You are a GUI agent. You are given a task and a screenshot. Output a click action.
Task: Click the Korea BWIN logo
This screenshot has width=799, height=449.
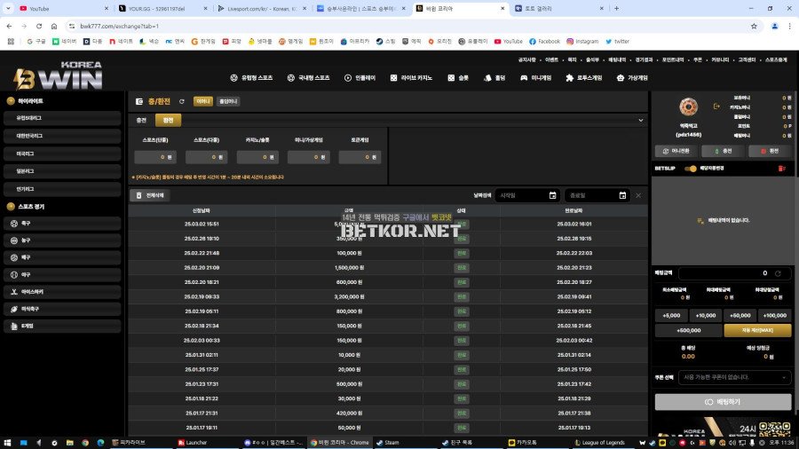coord(58,77)
